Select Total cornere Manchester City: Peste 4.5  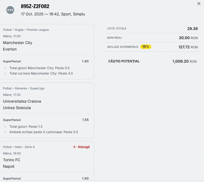pos(41,73)
